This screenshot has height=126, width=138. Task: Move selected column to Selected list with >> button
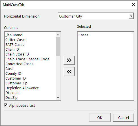pos(69,60)
